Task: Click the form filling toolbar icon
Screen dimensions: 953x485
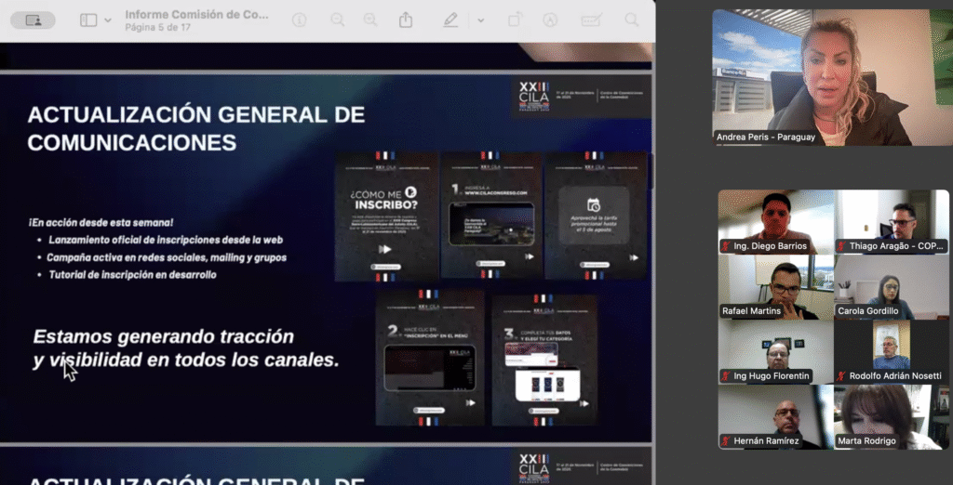Action: coord(591,20)
